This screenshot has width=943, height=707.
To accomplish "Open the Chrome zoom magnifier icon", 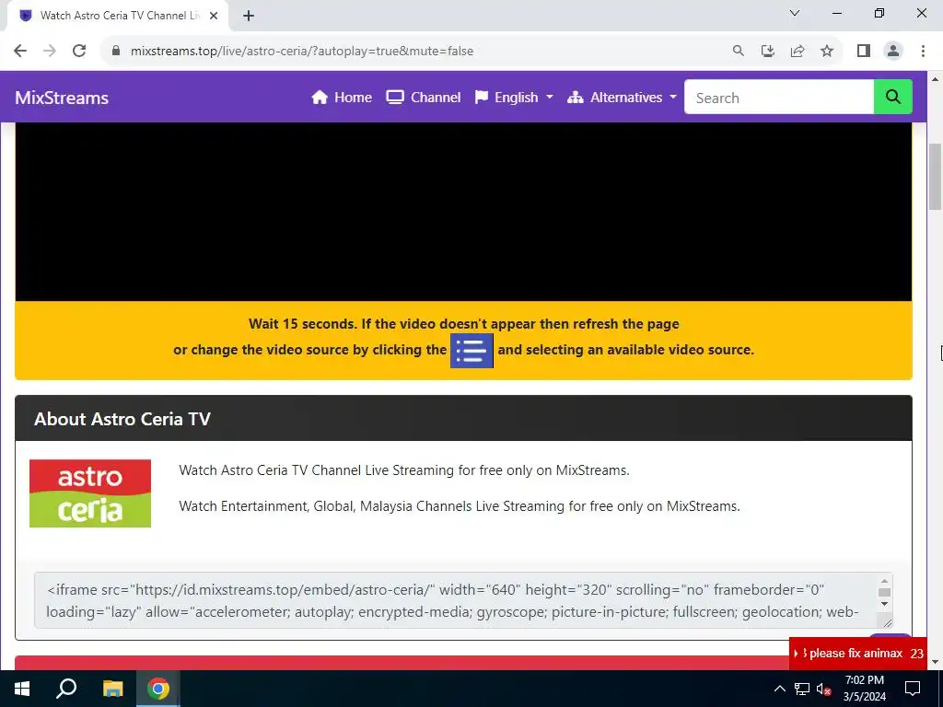I will tap(738, 52).
